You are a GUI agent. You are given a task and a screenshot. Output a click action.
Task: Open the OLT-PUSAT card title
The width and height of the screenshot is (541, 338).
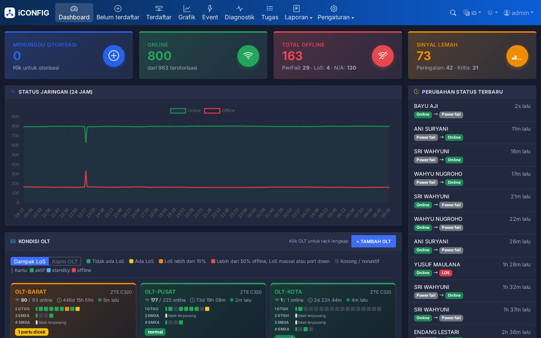tap(160, 292)
